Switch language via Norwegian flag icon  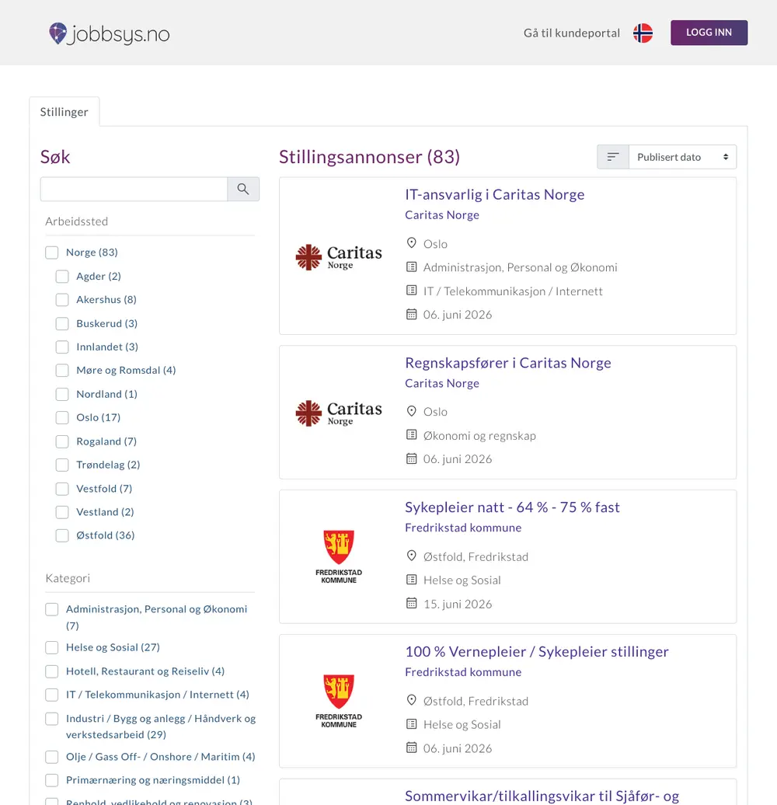tap(643, 33)
